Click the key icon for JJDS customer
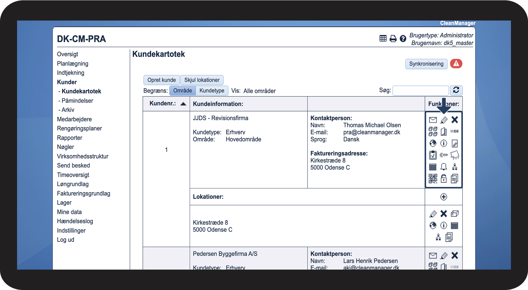 click(x=444, y=155)
